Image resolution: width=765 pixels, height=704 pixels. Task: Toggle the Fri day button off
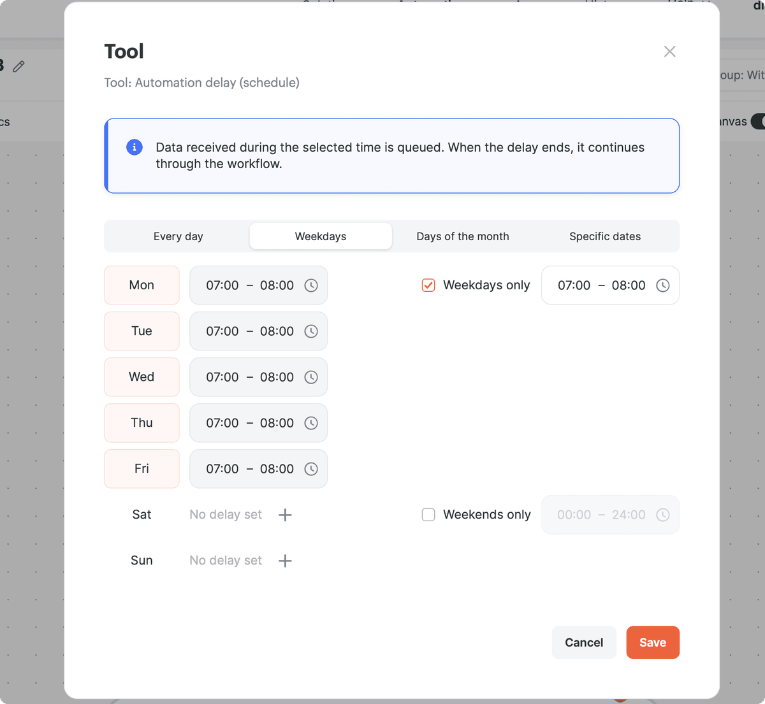pos(142,469)
